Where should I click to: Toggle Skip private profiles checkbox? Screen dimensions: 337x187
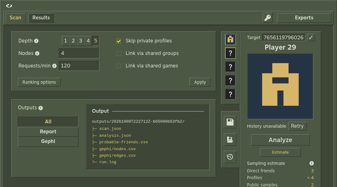[119, 41]
